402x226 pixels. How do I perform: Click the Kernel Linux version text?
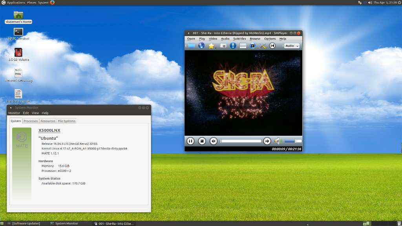coord(84,149)
